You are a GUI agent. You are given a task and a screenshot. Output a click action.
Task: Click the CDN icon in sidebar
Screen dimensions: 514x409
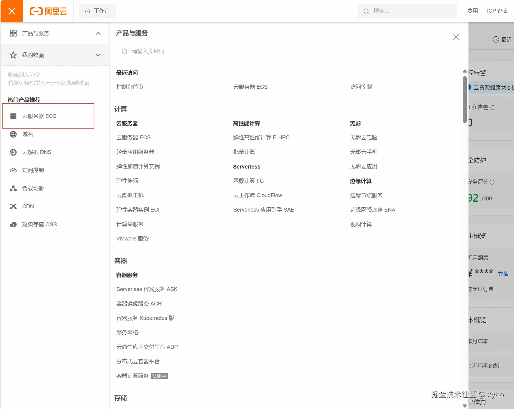[x=13, y=206]
